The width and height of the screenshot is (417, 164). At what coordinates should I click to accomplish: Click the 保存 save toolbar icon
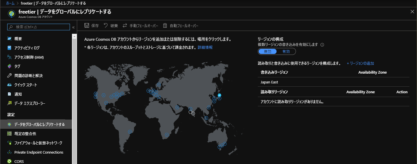pyautogui.click(x=87, y=26)
